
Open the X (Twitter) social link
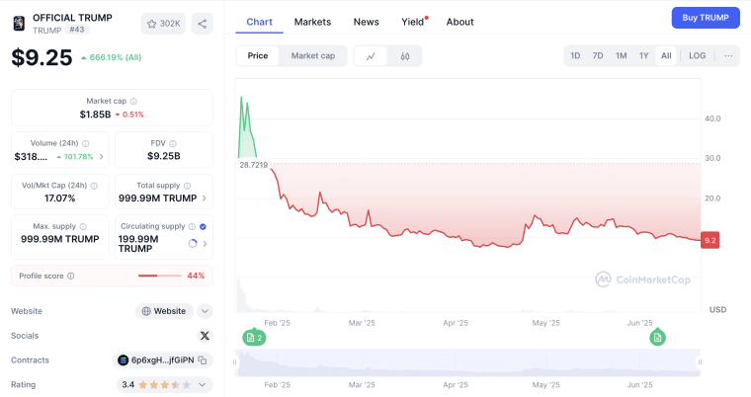[x=205, y=336]
